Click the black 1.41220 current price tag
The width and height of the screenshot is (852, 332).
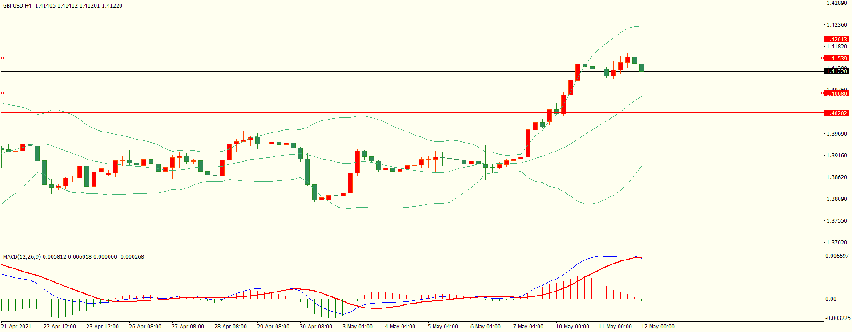pos(836,71)
